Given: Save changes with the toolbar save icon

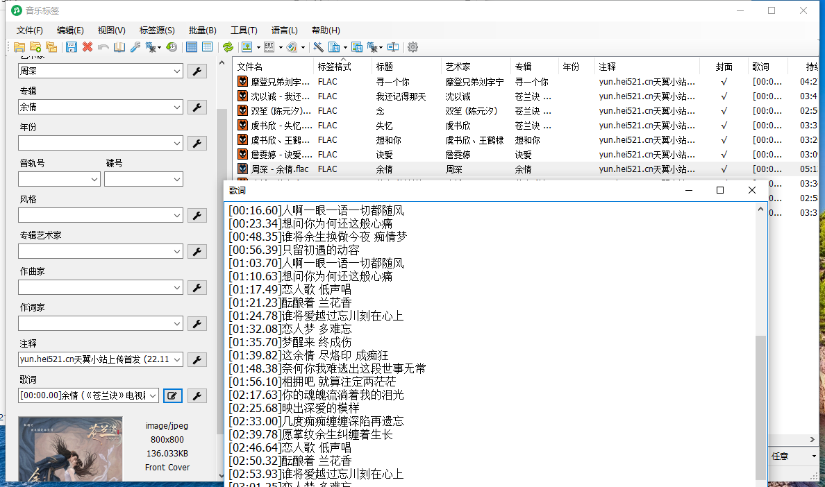Looking at the screenshot, I should click(72, 46).
